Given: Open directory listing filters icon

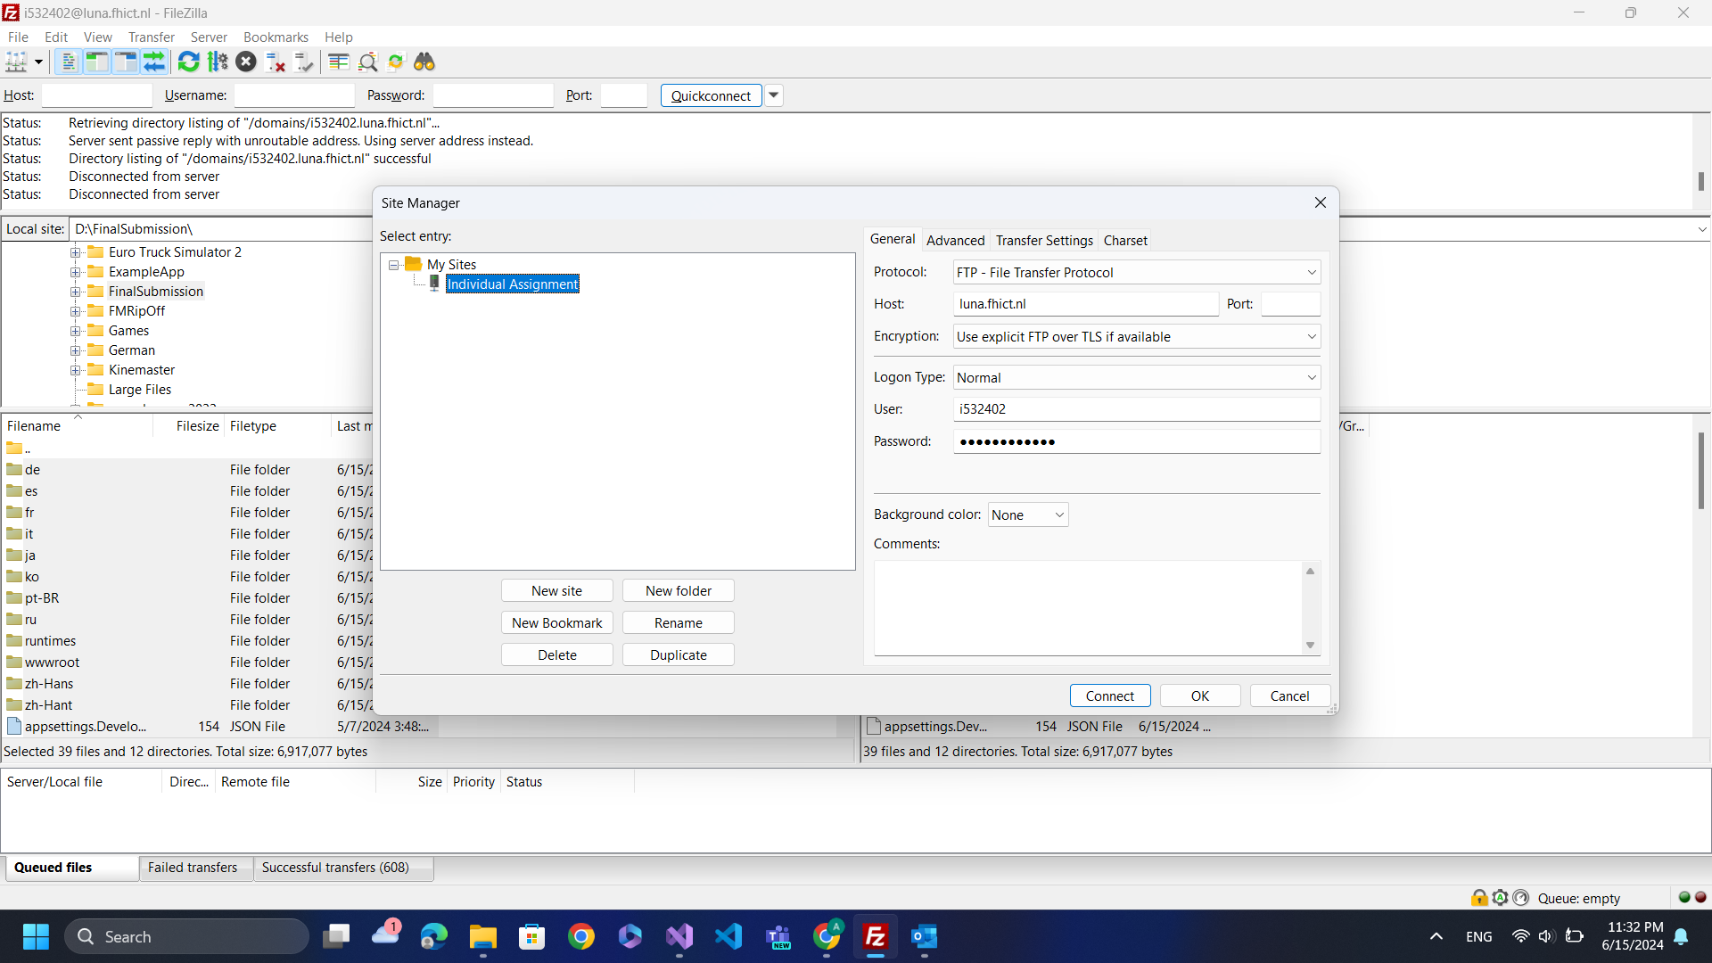Looking at the screenshot, I should [338, 62].
